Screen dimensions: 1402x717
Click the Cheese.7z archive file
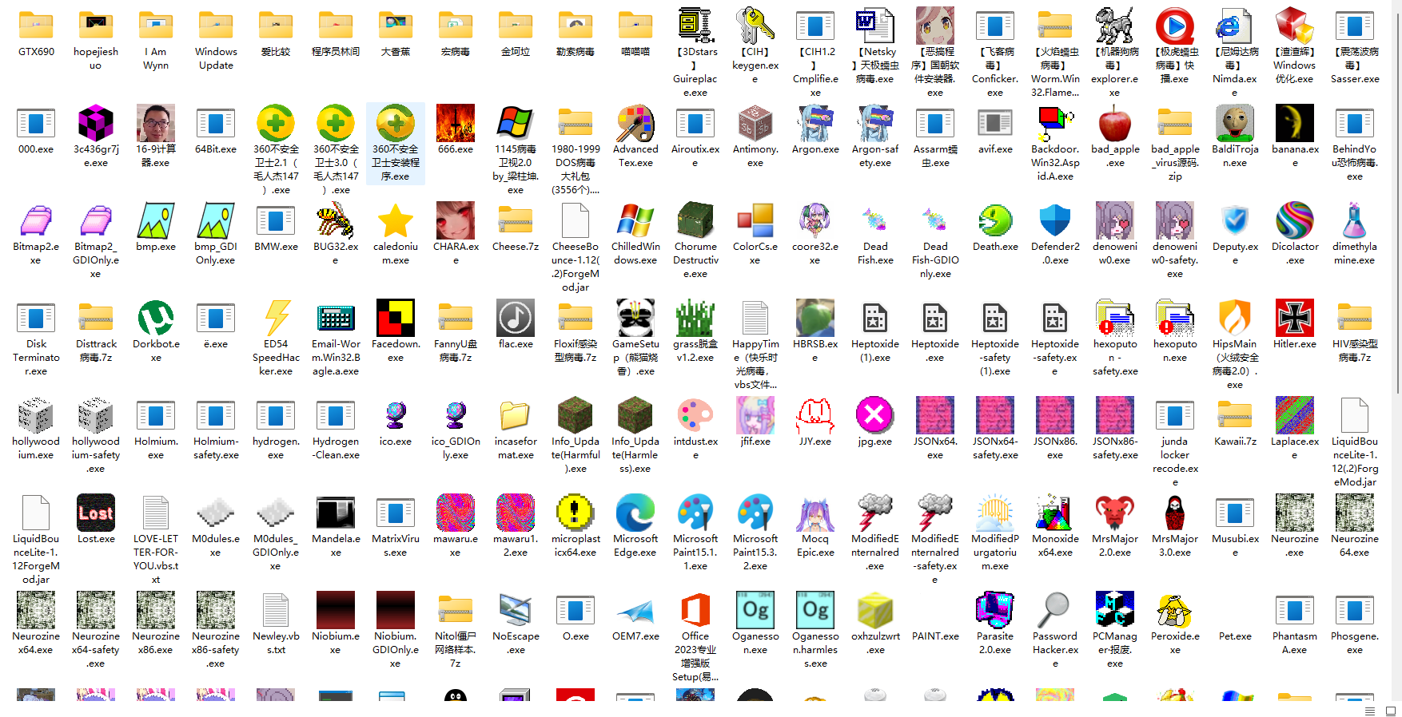click(516, 220)
